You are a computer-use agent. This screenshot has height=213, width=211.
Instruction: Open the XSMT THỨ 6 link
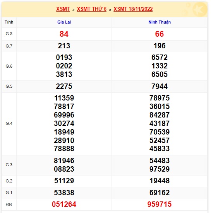91,9
